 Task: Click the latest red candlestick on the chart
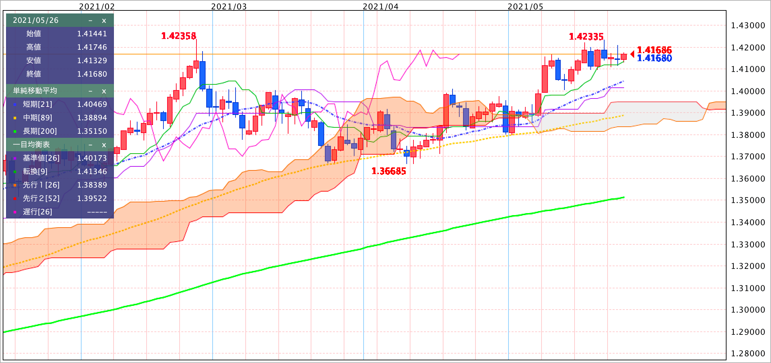click(624, 57)
